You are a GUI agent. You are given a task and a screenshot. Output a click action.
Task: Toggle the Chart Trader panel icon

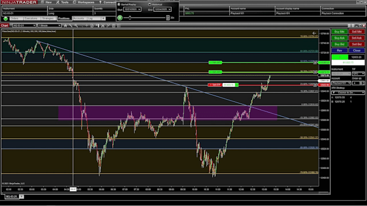pos(97,26)
